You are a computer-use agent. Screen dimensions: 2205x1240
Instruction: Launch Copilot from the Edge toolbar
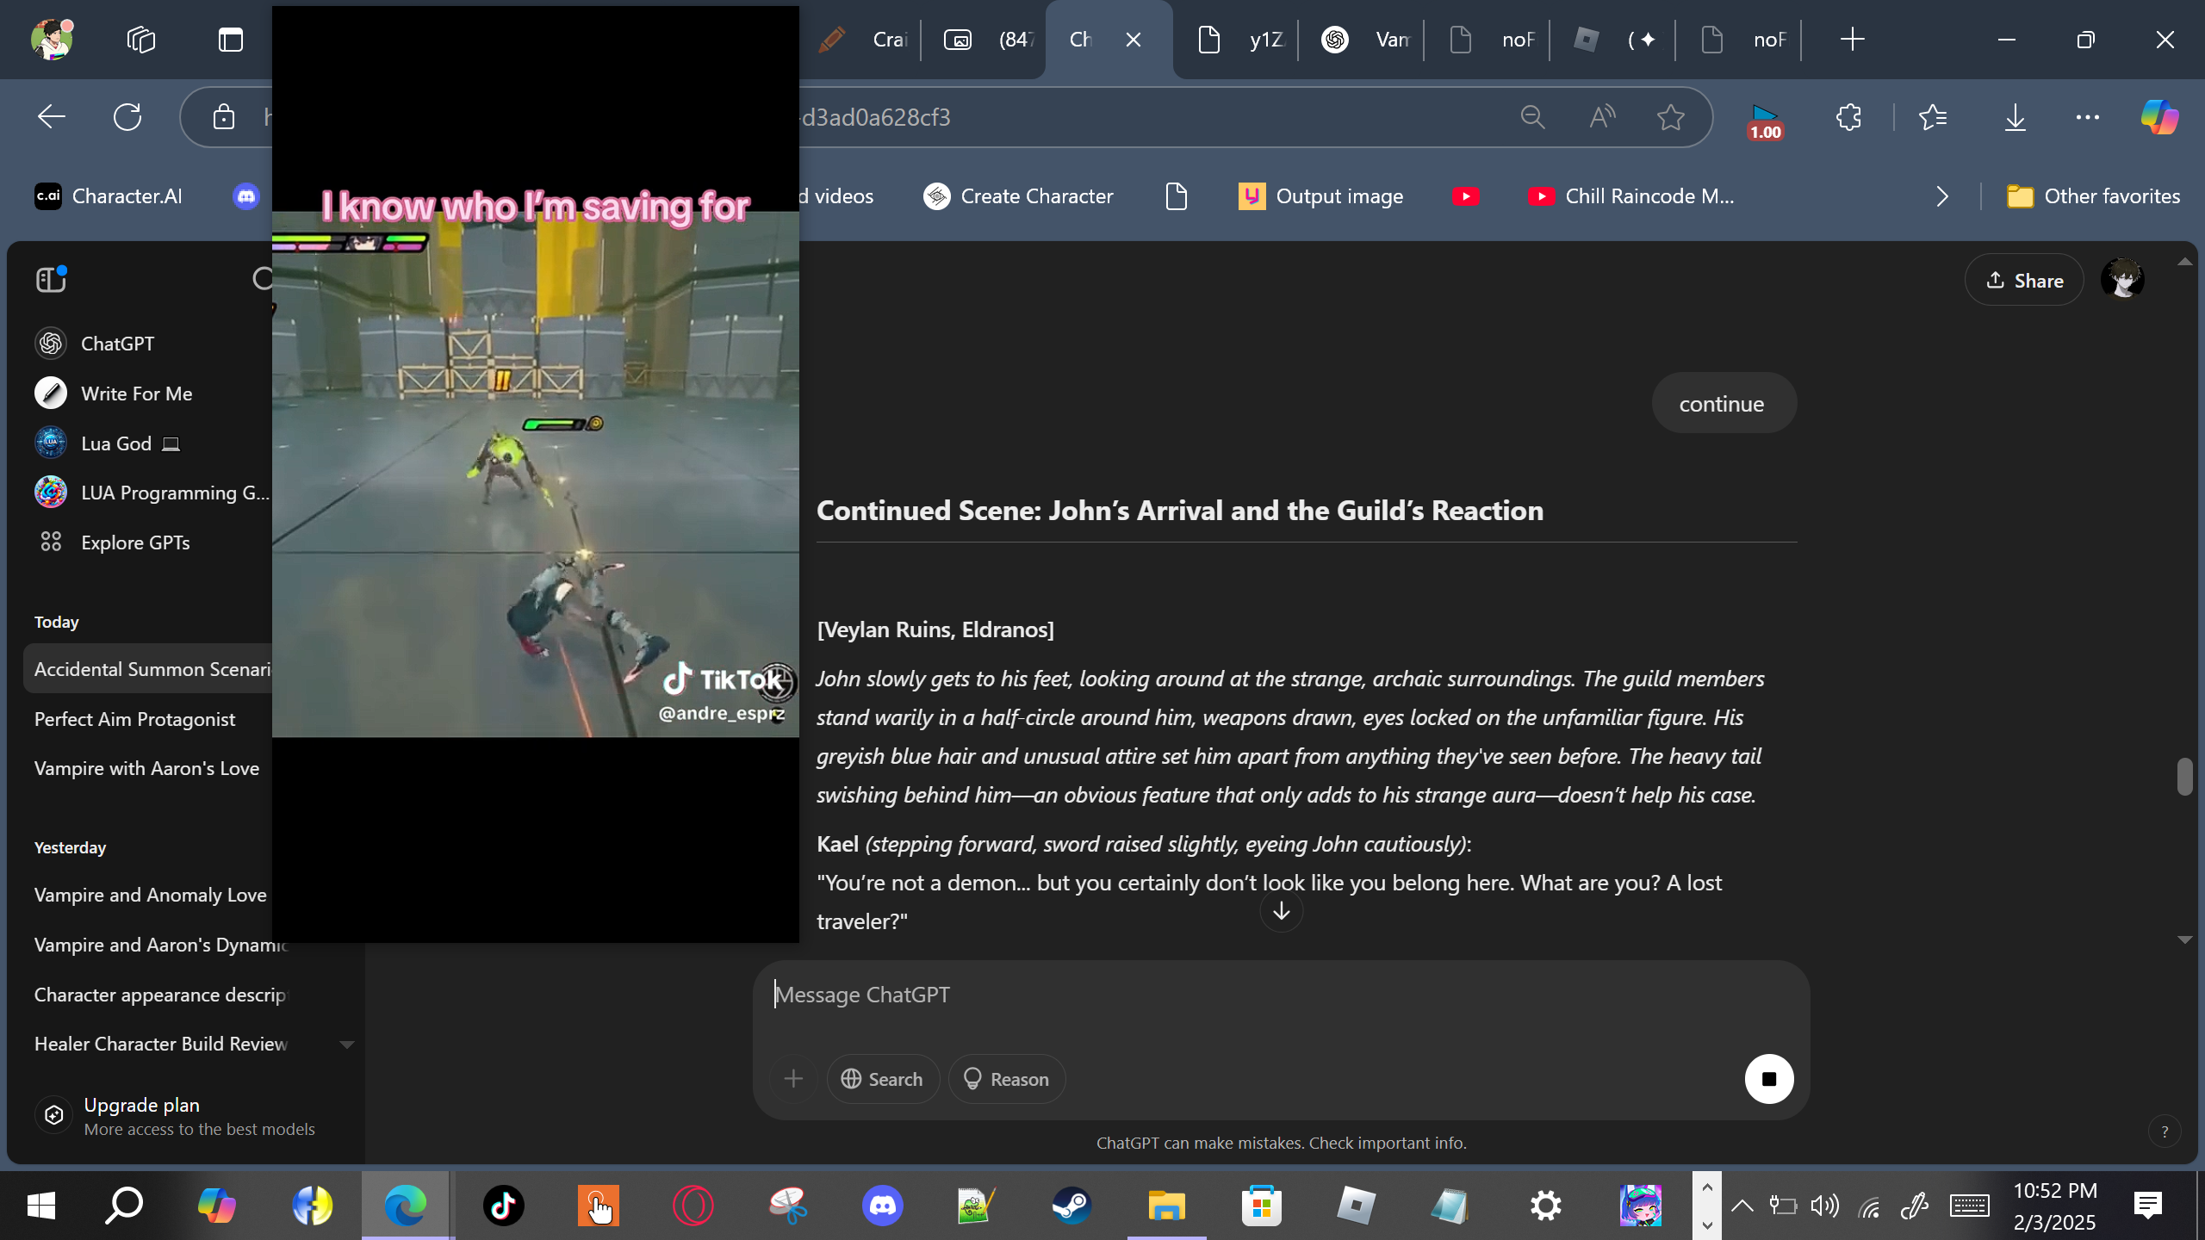2160,117
